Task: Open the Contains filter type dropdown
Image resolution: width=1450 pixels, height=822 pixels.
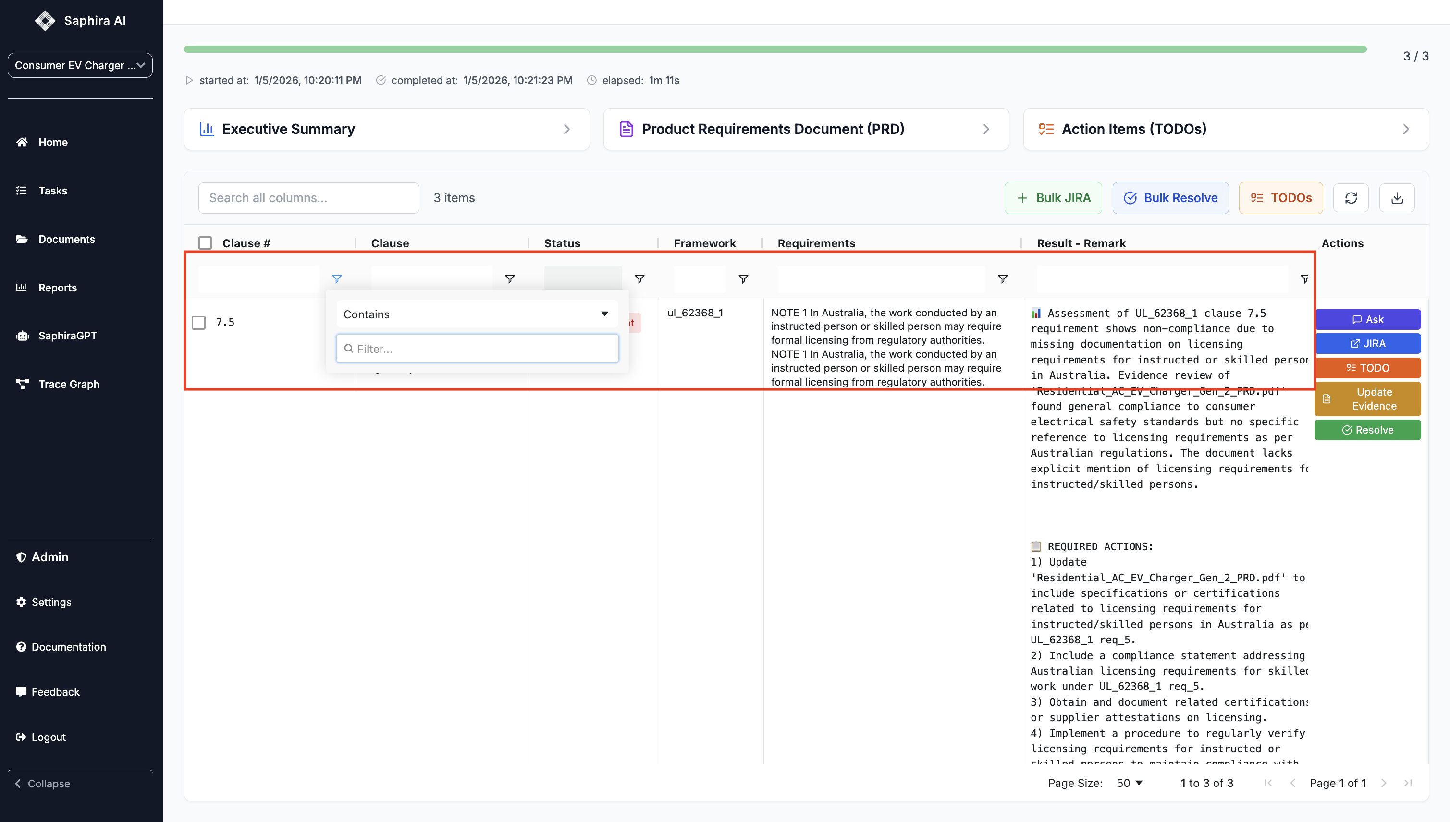Action: (477, 314)
